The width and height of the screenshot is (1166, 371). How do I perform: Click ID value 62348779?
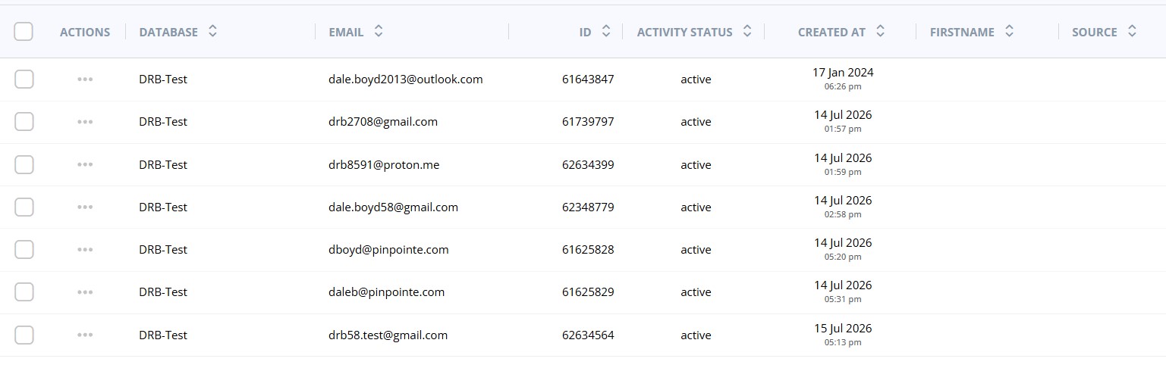click(x=588, y=207)
